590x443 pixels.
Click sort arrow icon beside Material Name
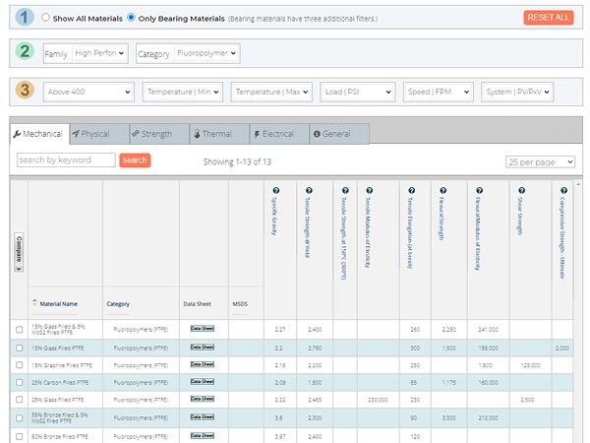34,302
